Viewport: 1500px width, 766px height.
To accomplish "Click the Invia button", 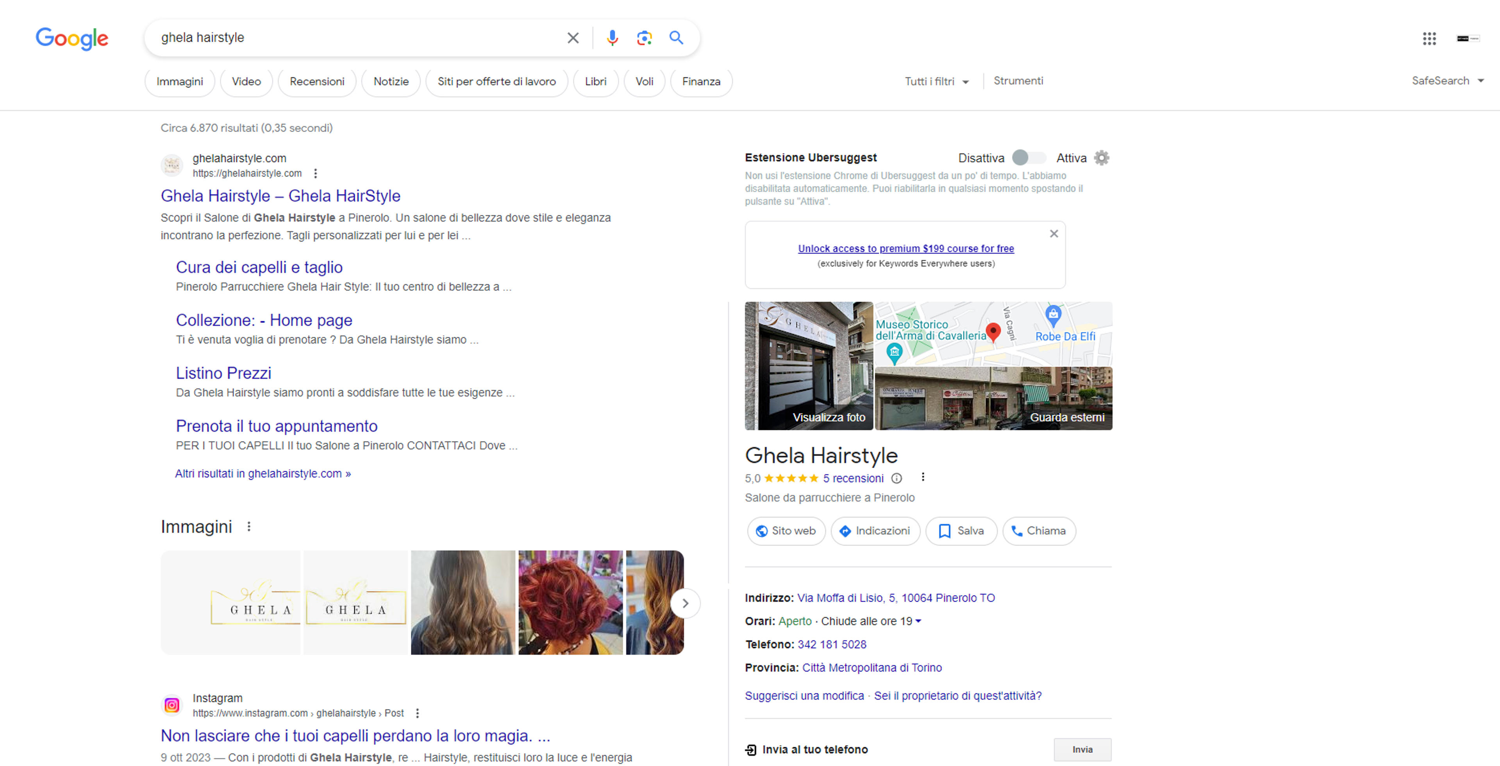I will (x=1082, y=750).
